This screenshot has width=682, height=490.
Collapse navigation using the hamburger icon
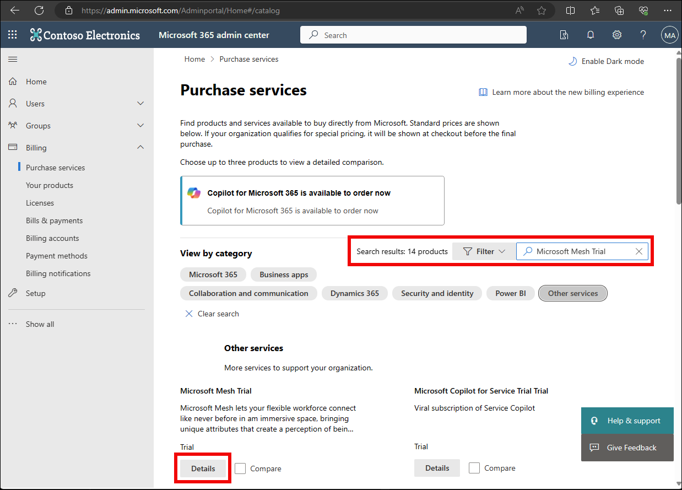[13, 59]
